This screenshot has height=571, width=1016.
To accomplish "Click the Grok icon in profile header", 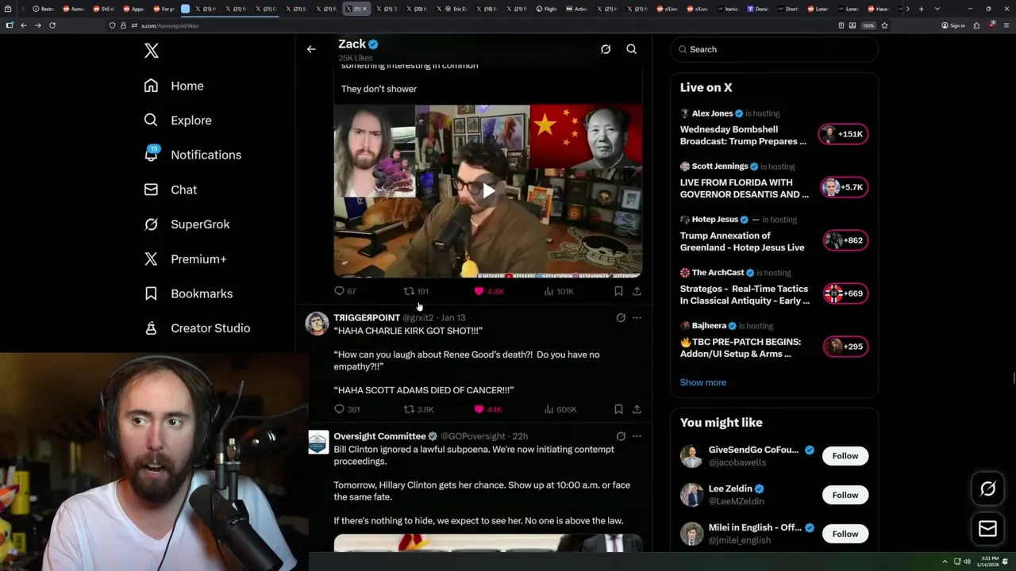I will pyautogui.click(x=606, y=49).
